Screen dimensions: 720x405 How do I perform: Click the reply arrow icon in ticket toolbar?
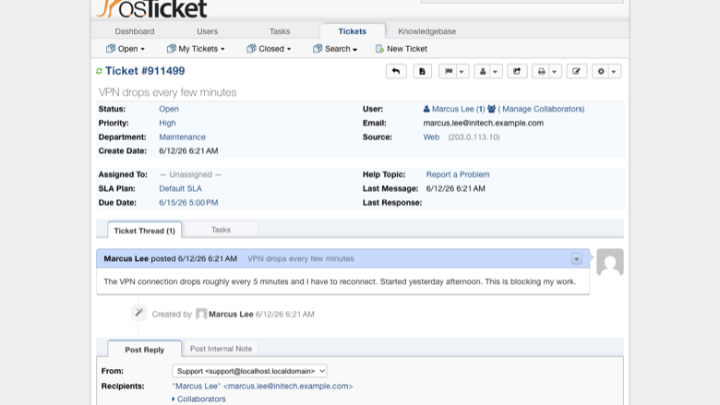tap(396, 72)
